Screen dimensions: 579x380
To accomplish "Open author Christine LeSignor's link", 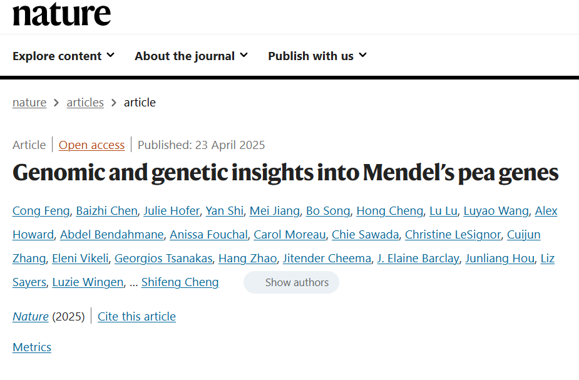I will [x=453, y=235].
